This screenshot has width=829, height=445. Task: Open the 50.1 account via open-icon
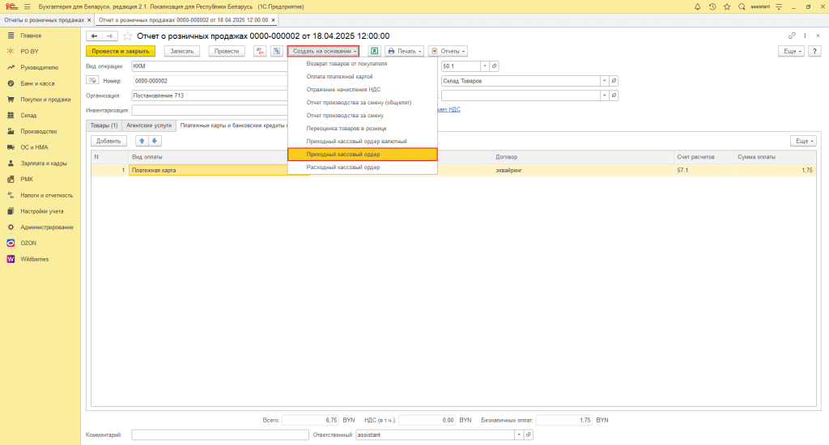[x=495, y=66]
